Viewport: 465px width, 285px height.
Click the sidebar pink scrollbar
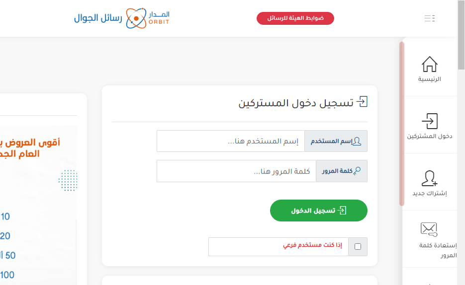(401, 124)
